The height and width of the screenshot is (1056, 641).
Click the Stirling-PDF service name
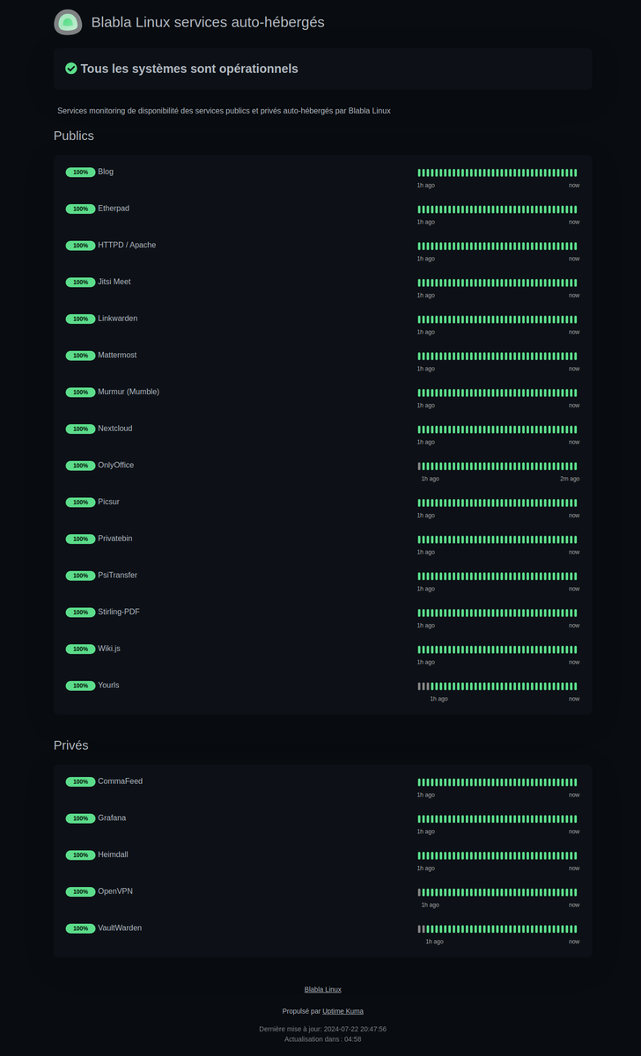118,612
